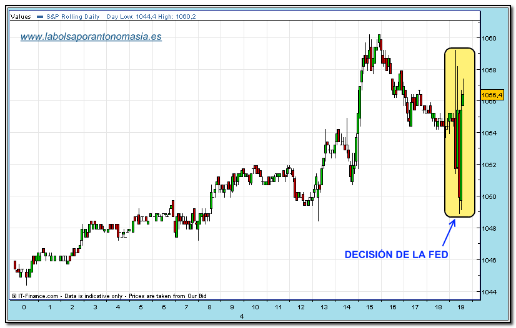Click the 1060 price axis label

[x=489, y=39]
